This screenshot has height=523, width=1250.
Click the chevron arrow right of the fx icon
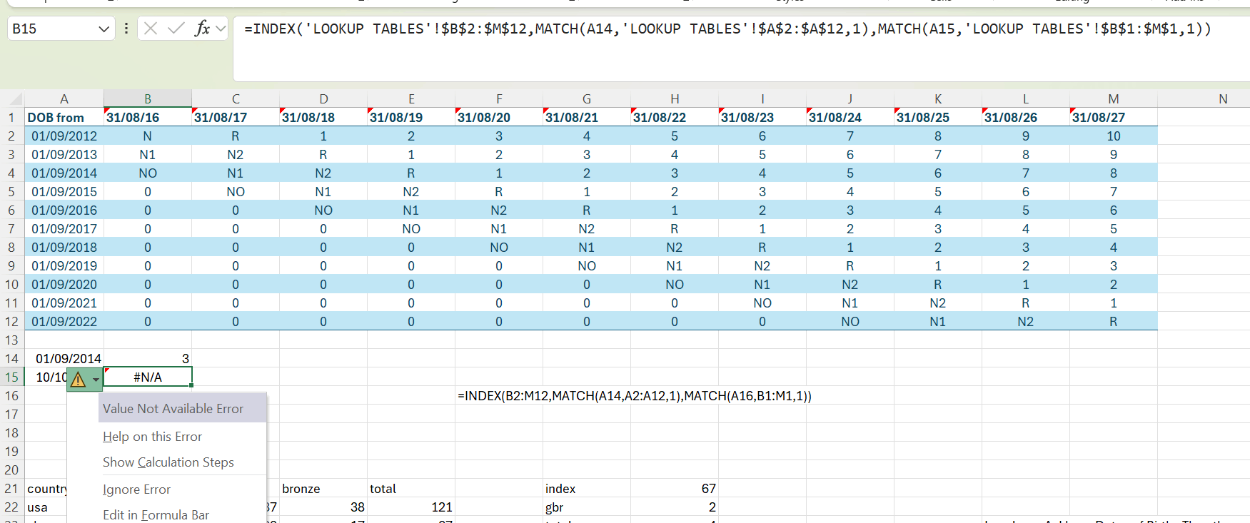pyautogui.click(x=221, y=29)
